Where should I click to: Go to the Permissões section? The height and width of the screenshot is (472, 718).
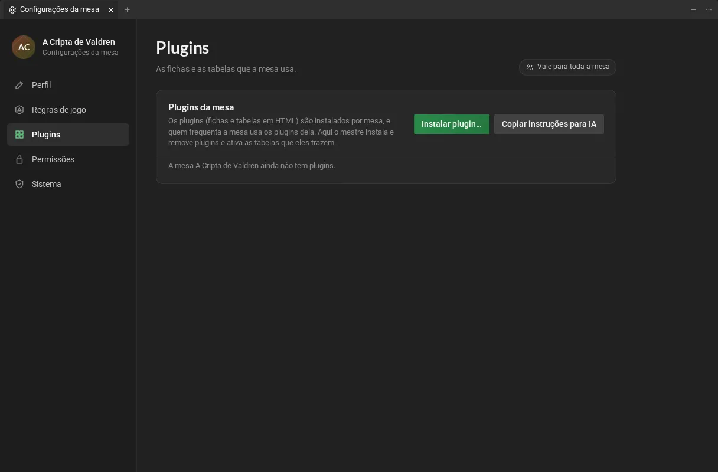click(x=68, y=159)
